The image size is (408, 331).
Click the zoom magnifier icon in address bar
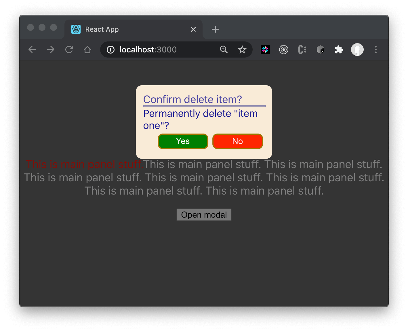(224, 50)
